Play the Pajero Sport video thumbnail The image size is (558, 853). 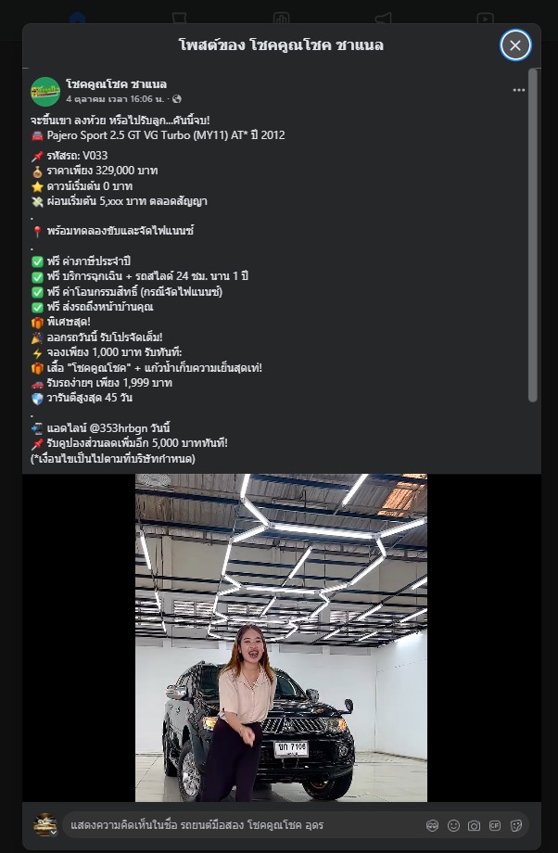point(281,638)
